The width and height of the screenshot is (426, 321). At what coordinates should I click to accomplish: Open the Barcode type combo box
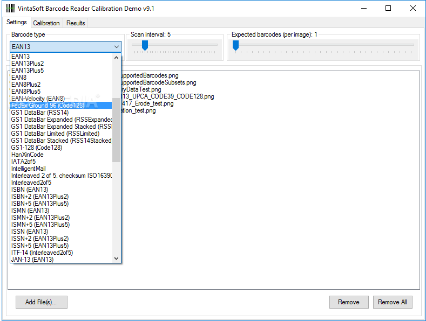pyautogui.click(x=65, y=47)
